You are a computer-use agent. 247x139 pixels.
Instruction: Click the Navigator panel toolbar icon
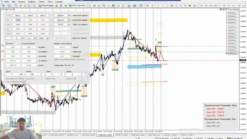[x=25, y=5]
